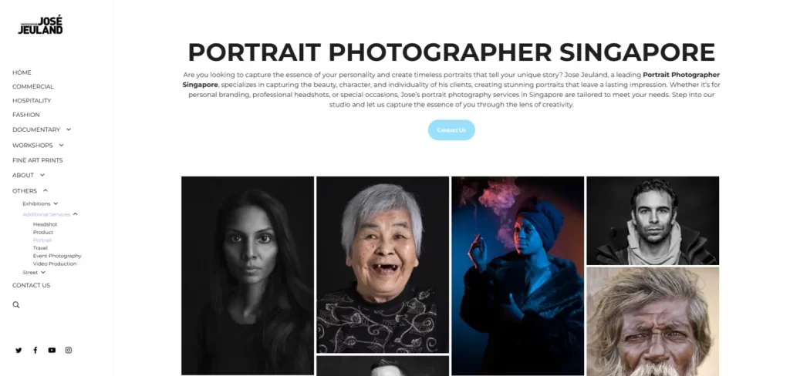Expand the Street submenu
The width and height of the screenshot is (790, 376).
[x=43, y=272]
